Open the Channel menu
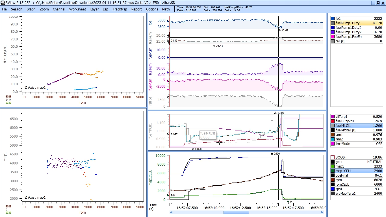The width and height of the screenshot is (386, 217). pos(59,9)
